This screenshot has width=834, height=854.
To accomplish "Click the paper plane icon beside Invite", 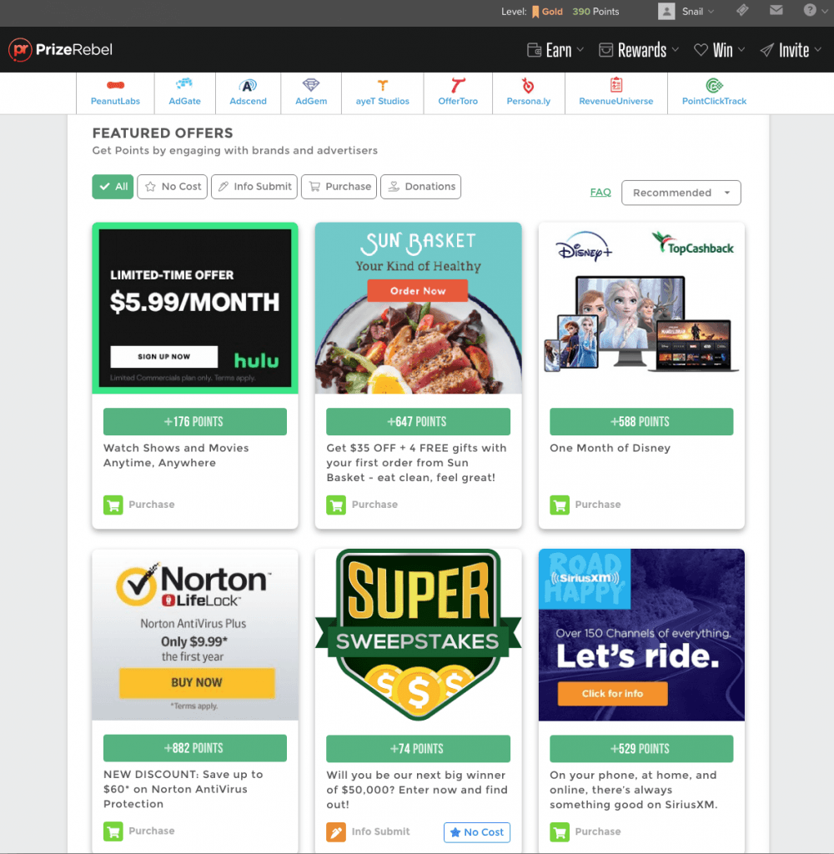I will coord(767,50).
